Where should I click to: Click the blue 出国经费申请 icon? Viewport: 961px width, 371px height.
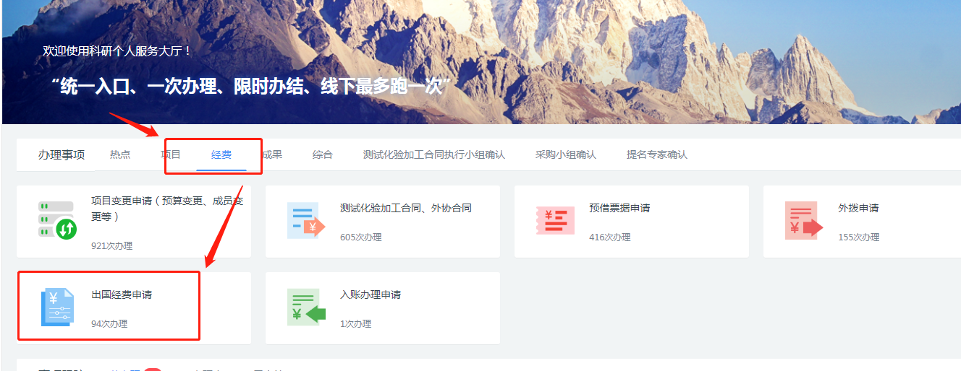[57, 307]
